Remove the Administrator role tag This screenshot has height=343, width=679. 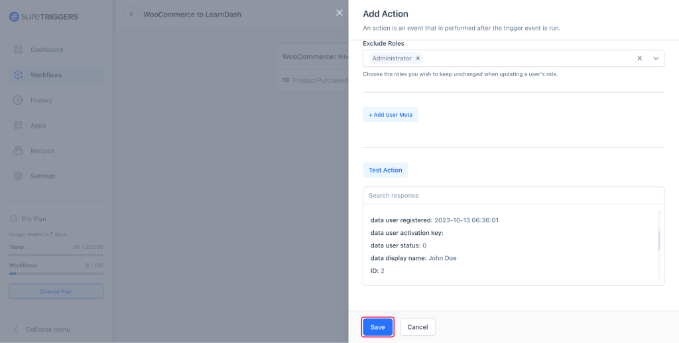(418, 58)
